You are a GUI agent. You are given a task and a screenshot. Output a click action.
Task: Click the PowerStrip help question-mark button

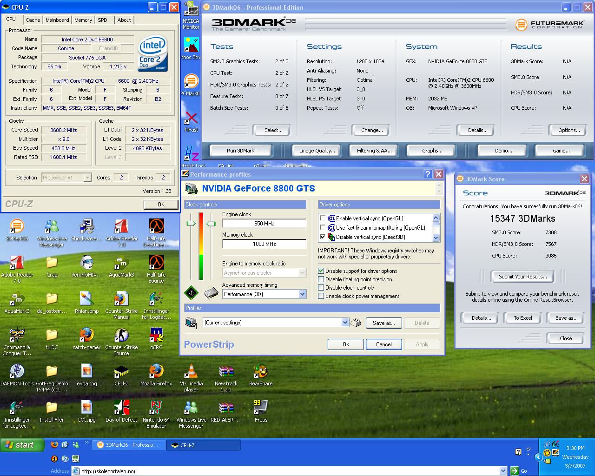click(x=428, y=174)
